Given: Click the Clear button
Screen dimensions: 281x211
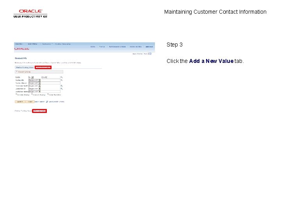Looking at the screenshot, I should click(x=30, y=102).
